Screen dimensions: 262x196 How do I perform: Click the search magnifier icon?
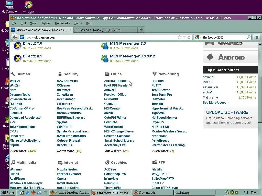(x=248, y=37)
